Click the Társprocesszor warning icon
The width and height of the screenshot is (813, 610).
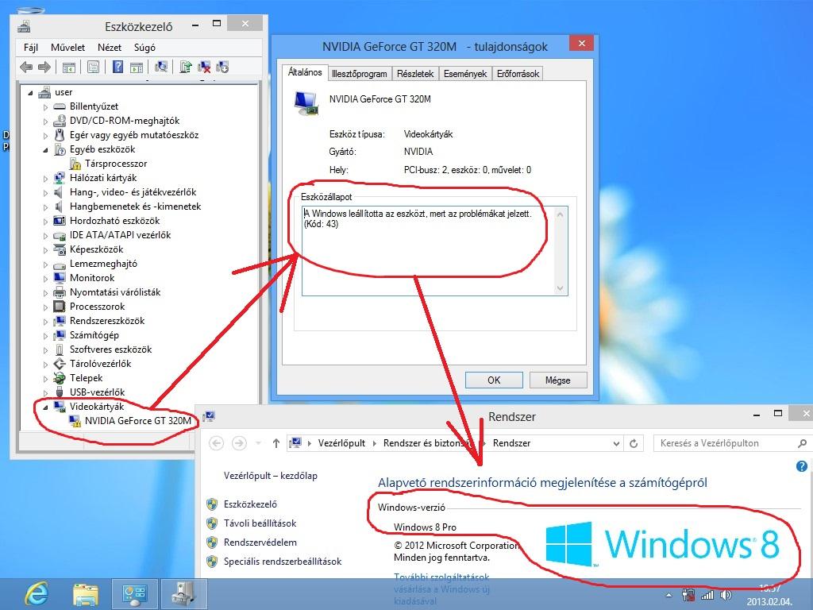click(75, 164)
